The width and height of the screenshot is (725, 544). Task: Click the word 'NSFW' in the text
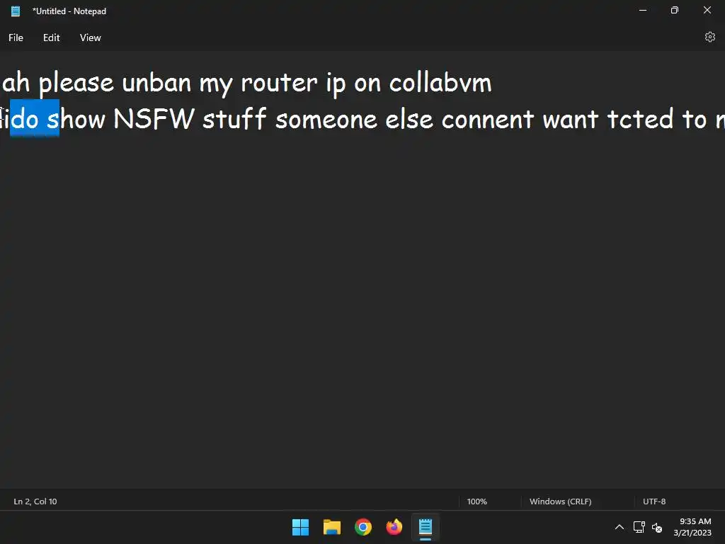tap(154, 119)
